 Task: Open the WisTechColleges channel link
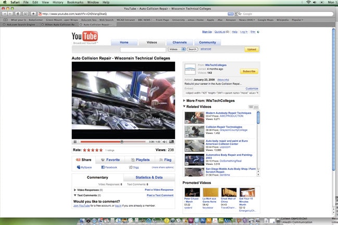click(216, 65)
